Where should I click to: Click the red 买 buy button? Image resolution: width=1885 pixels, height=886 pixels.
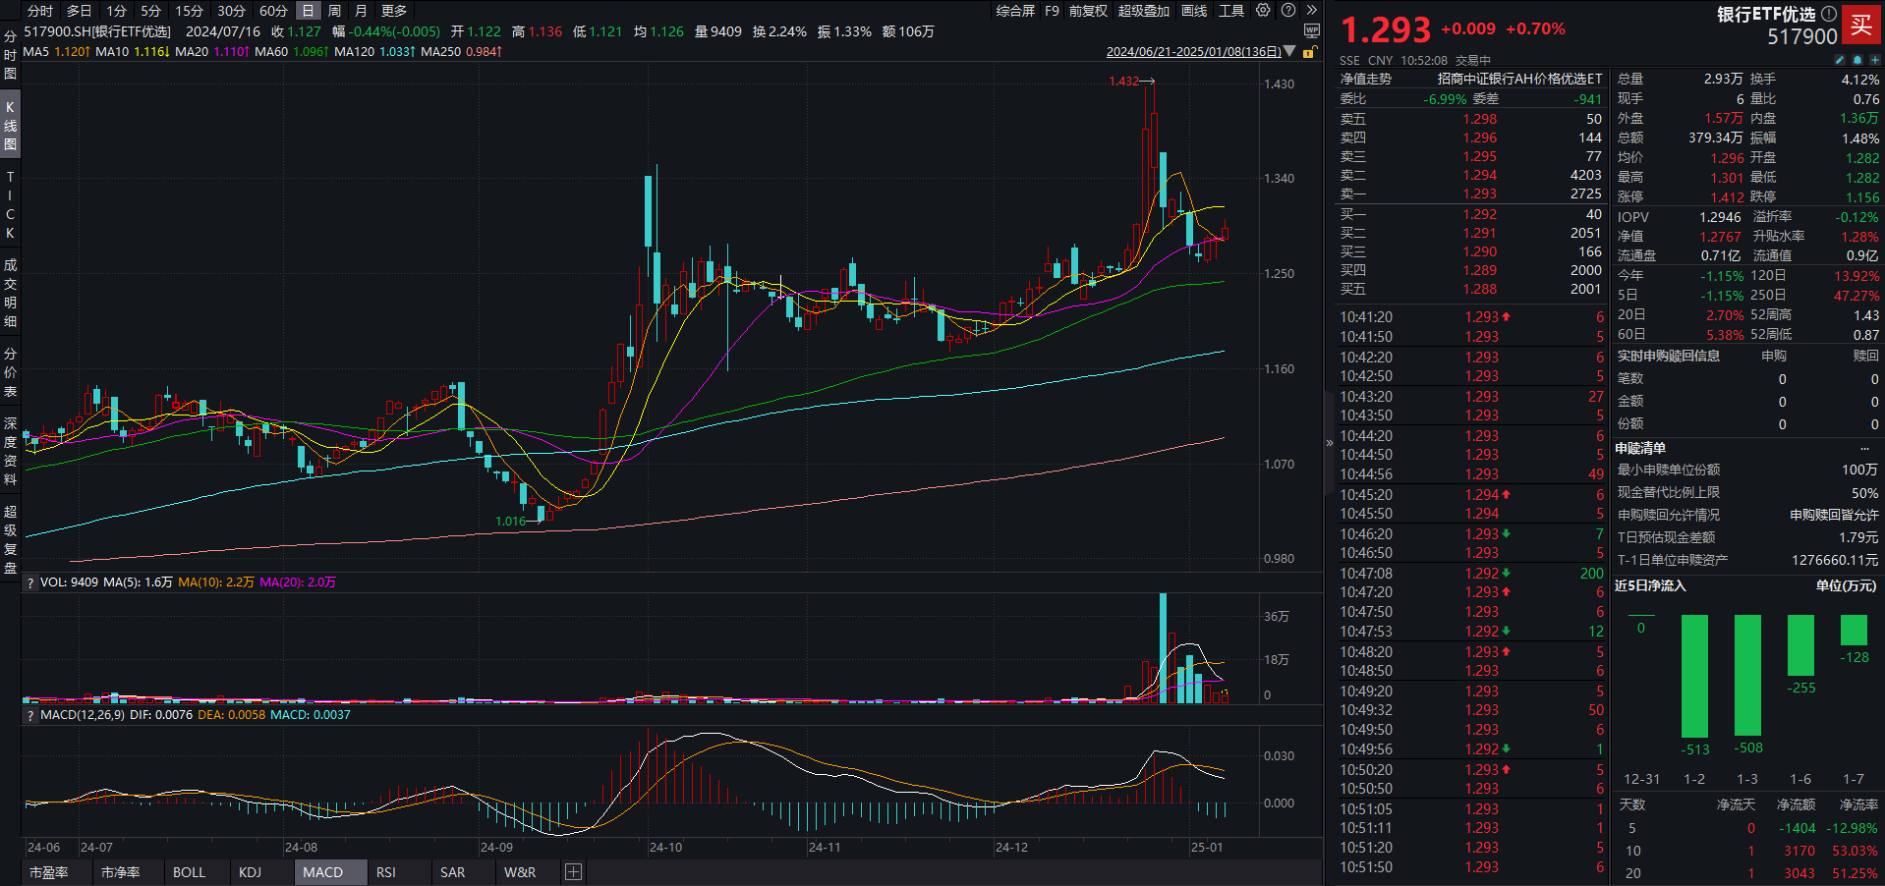click(1860, 26)
